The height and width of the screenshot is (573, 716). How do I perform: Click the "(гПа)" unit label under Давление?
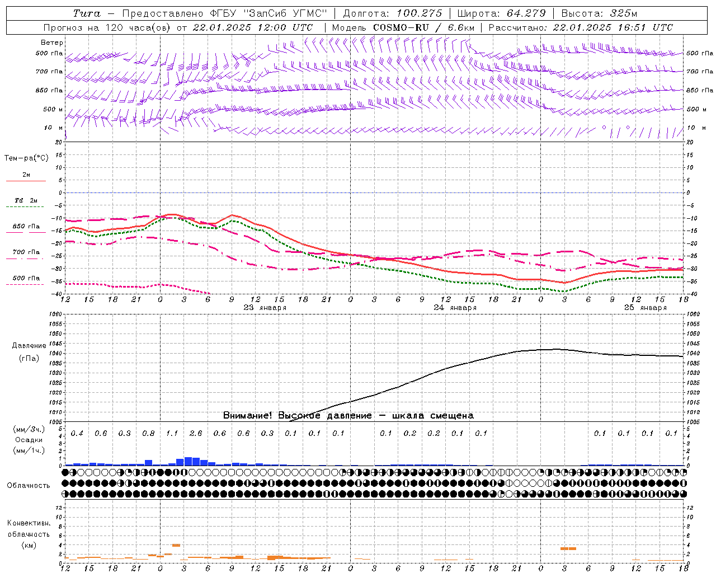tap(29, 359)
